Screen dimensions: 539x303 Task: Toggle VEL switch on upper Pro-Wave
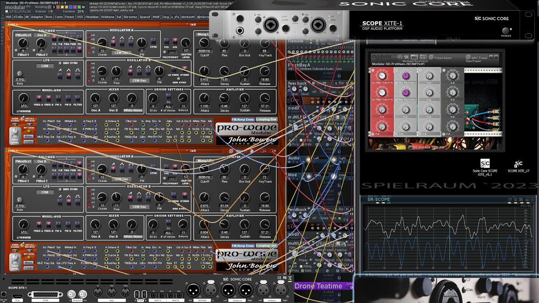pos(166,42)
